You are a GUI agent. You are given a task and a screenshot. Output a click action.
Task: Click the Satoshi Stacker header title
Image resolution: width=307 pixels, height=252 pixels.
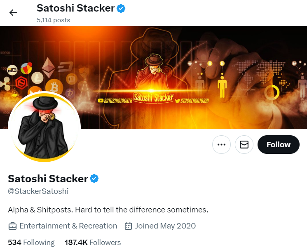point(75,8)
